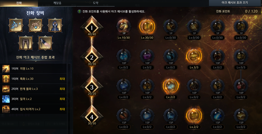Switch to the 깨달음 tab

tap(57, 3)
